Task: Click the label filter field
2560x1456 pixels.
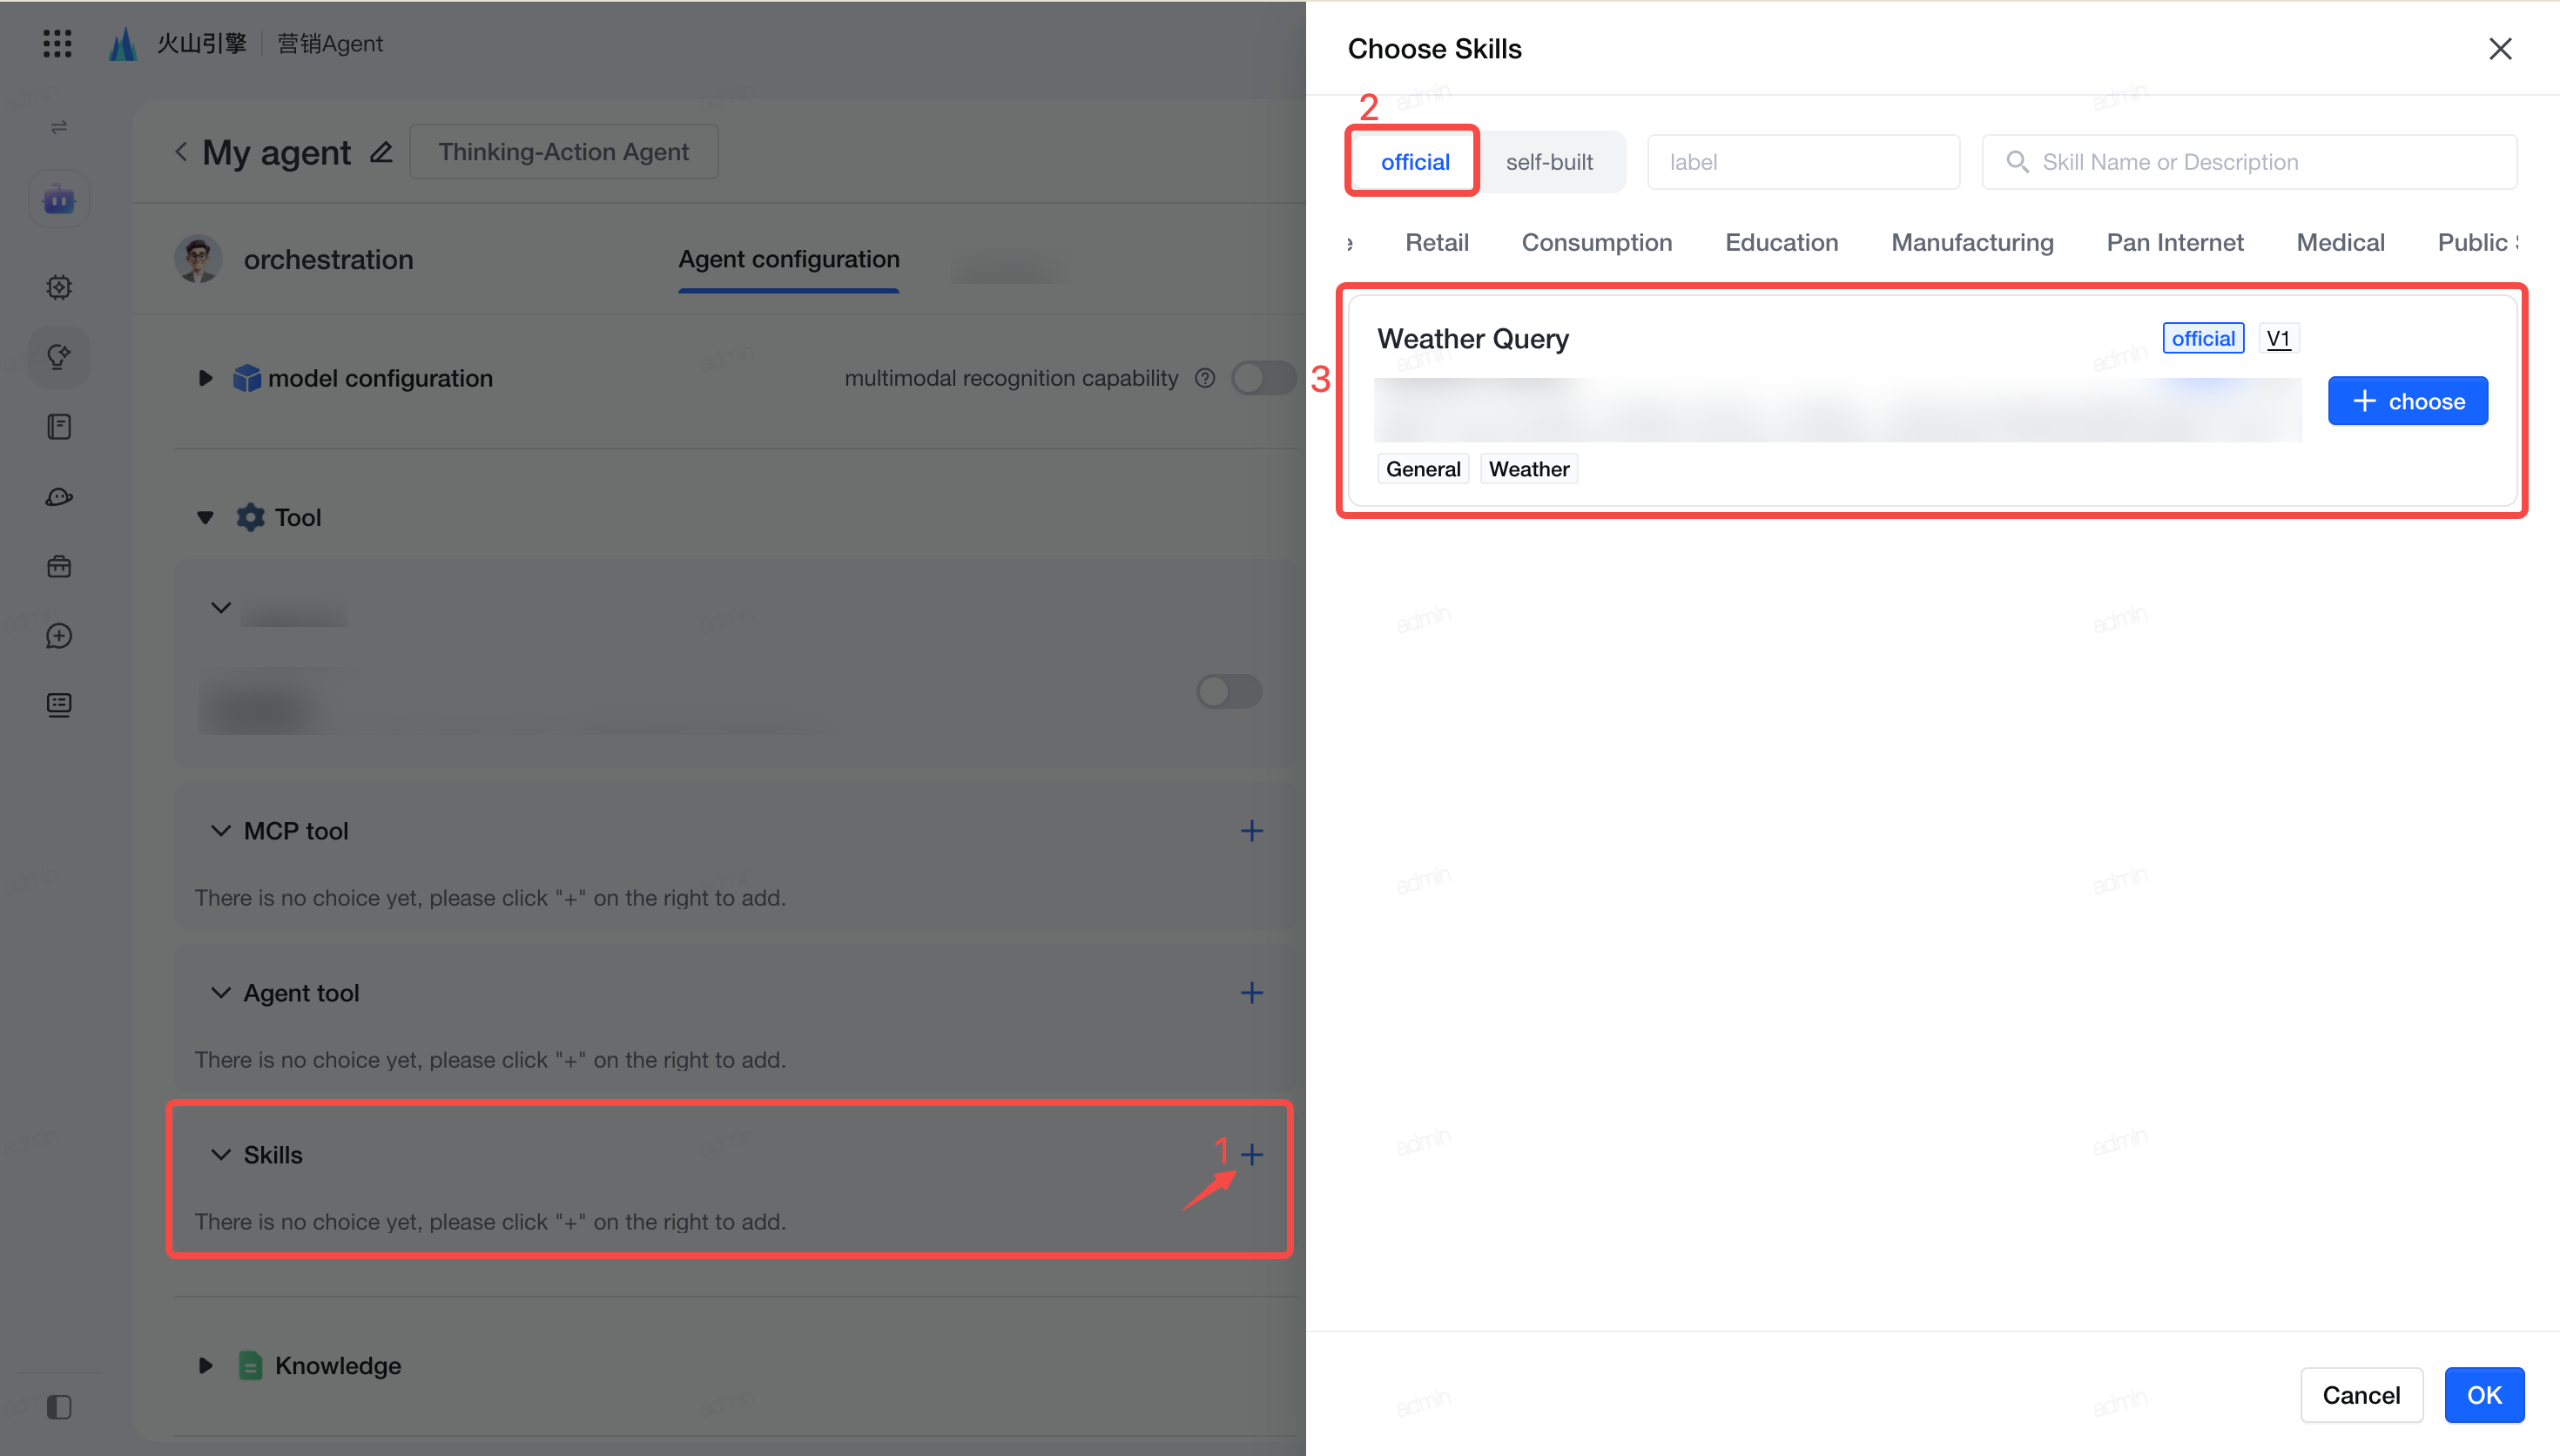Action: tap(1803, 162)
